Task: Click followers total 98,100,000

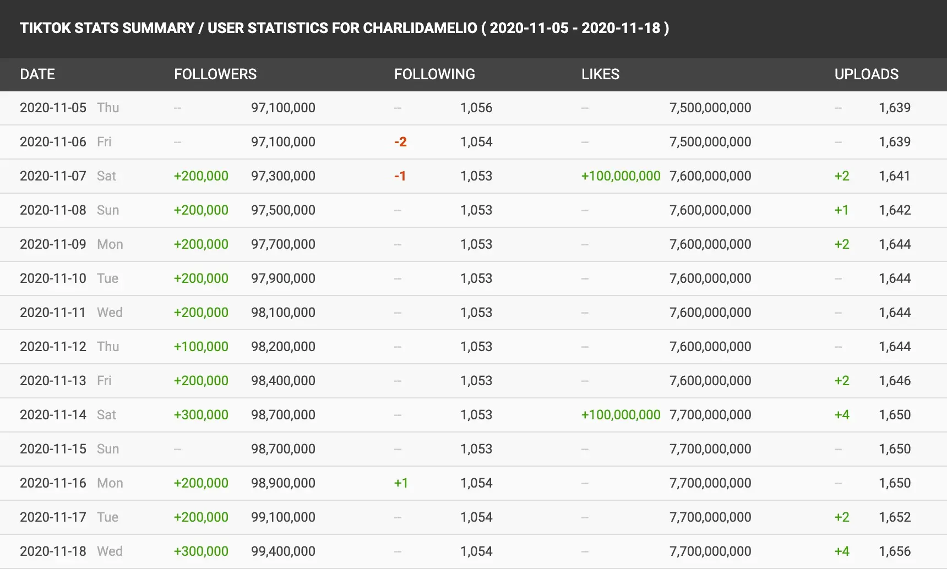Action: pyautogui.click(x=283, y=313)
